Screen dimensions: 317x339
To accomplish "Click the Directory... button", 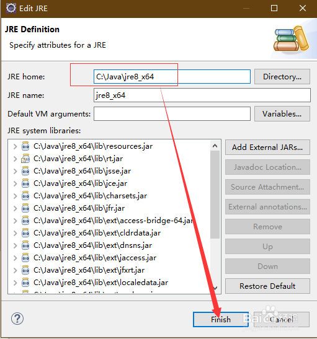I will click(282, 76).
